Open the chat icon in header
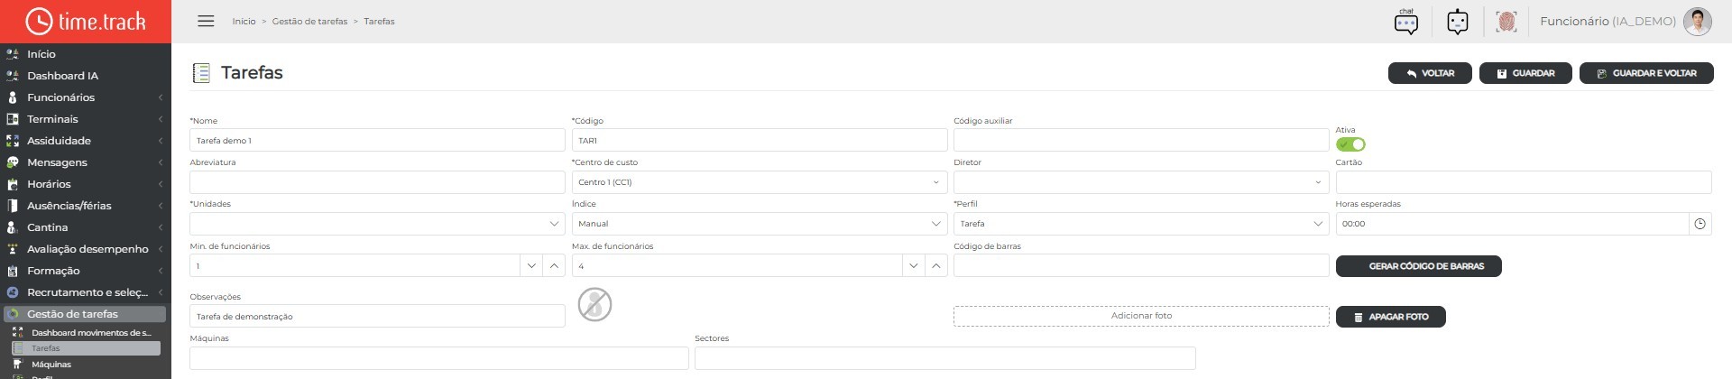Screen dimensions: 1732x379 (x=1405, y=22)
